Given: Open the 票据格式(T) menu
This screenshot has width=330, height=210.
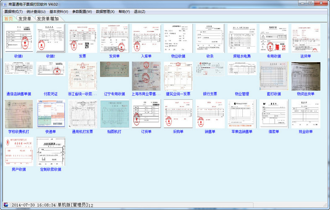Looking at the screenshot, I should click(x=13, y=11).
